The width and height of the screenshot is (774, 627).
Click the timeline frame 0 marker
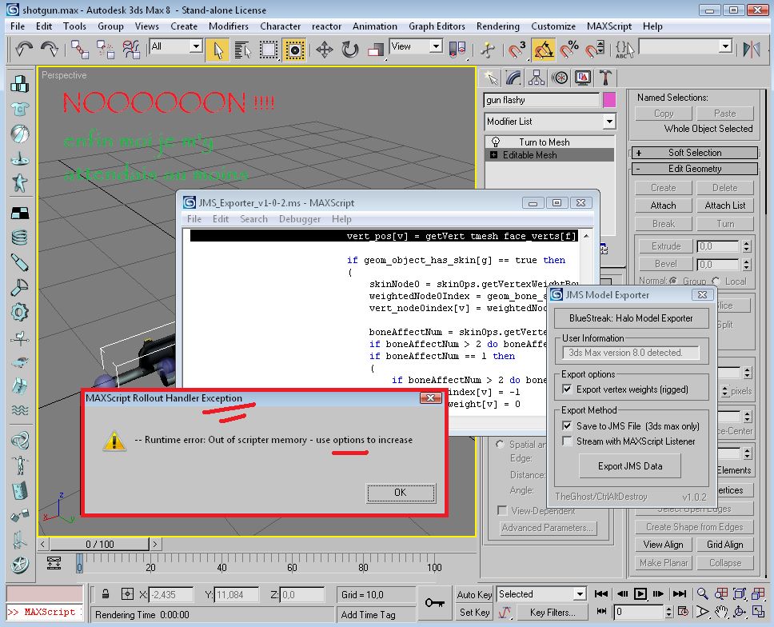[x=79, y=565]
